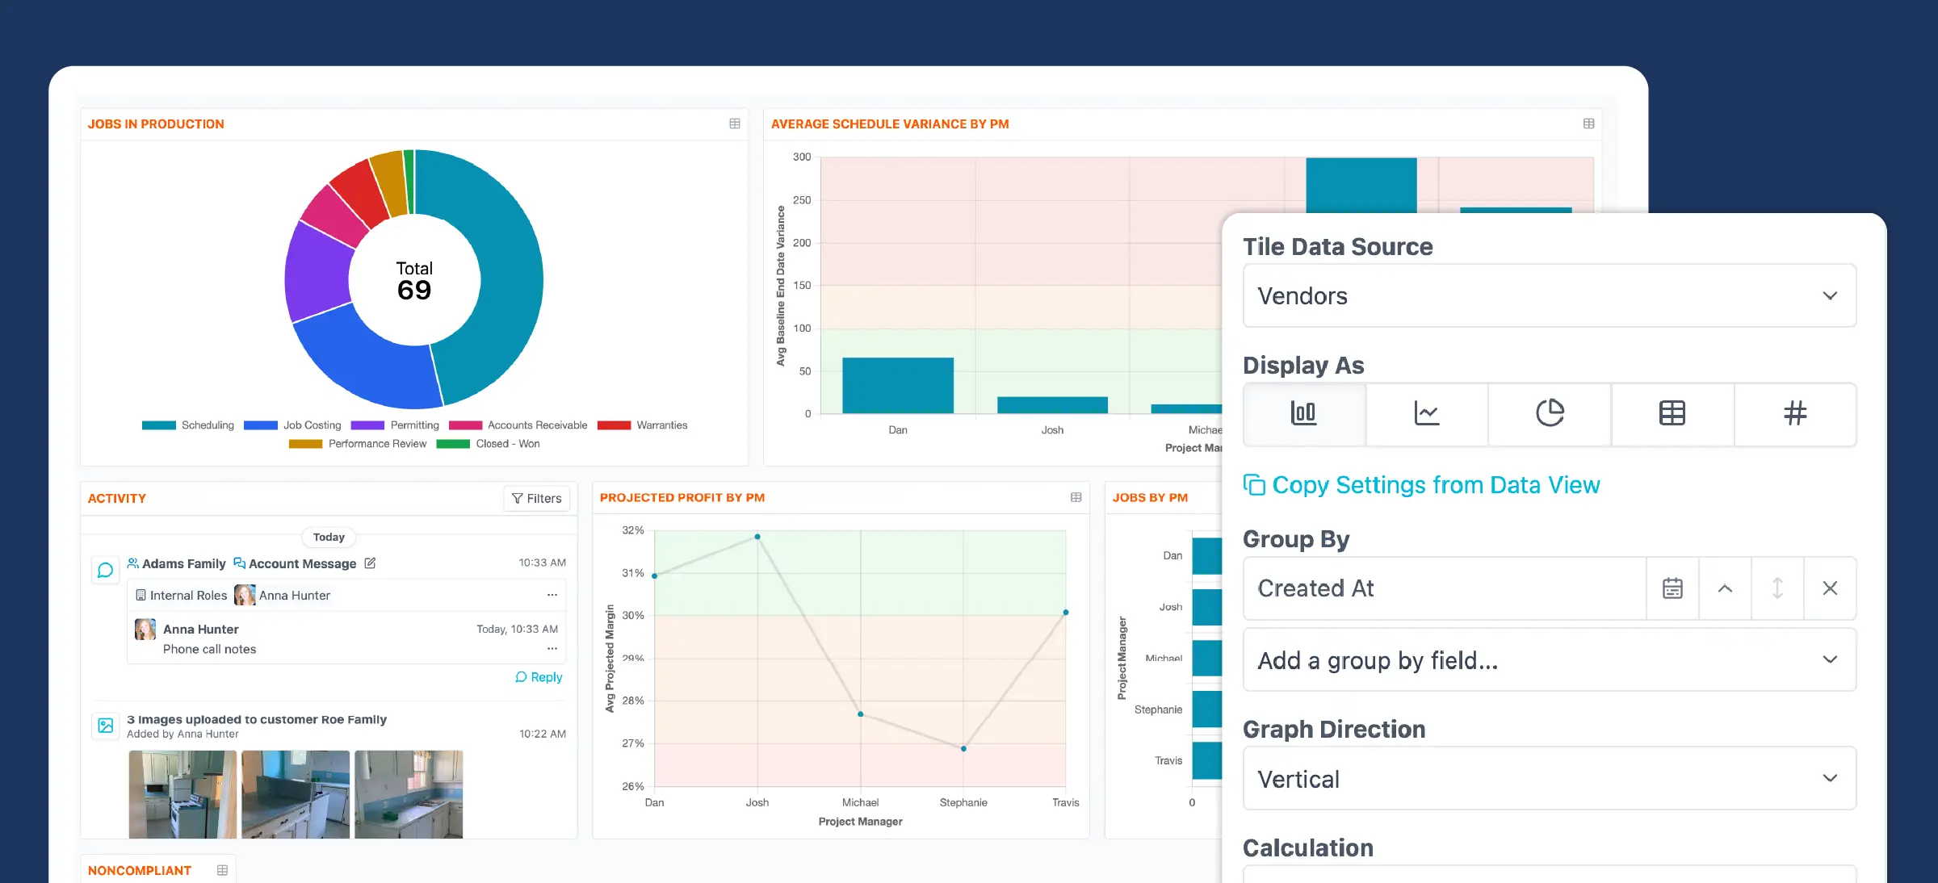The width and height of the screenshot is (1938, 883).
Task: Reply to the Adams Family account message
Action: [539, 676]
